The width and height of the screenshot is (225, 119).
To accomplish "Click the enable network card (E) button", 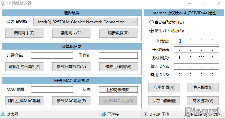I will pyautogui.click(x=24, y=33).
